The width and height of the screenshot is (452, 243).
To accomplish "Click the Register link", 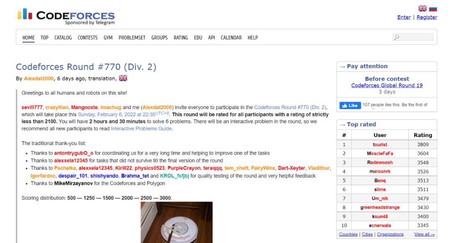I will click(x=427, y=17).
